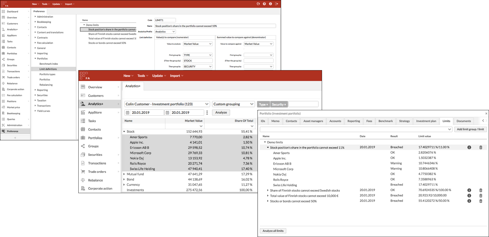Click empty grouping input after Security tag
Viewport: 489px width, 237px height.
coord(303,104)
